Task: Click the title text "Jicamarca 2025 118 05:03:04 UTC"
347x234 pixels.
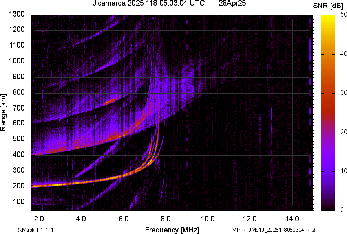Action: [x=148, y=3]
